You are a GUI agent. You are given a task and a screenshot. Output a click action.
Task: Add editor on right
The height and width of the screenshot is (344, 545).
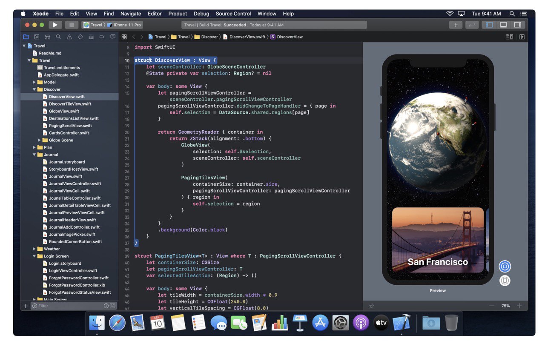pyautogui.click(x=522, y=37)
